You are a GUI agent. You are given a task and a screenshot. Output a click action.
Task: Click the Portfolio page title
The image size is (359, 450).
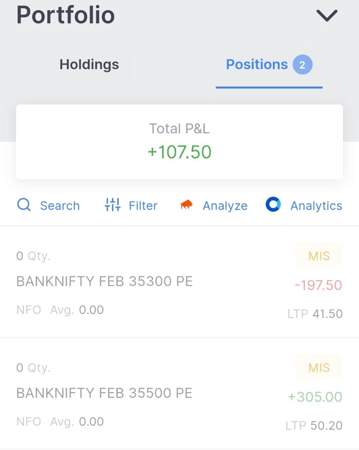[66, 15]
